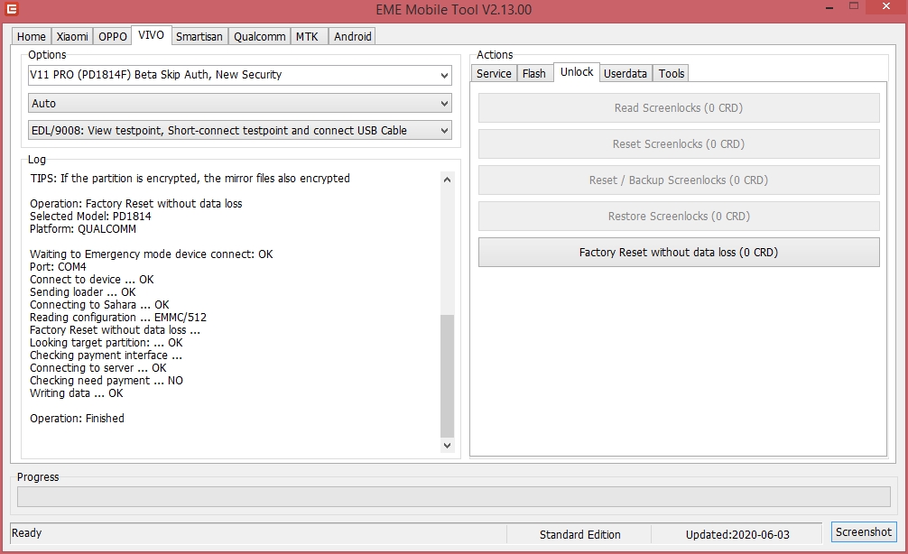The image size is (908, 554).
Task: Open the Qualcomm tab
Action: (259, 36)
